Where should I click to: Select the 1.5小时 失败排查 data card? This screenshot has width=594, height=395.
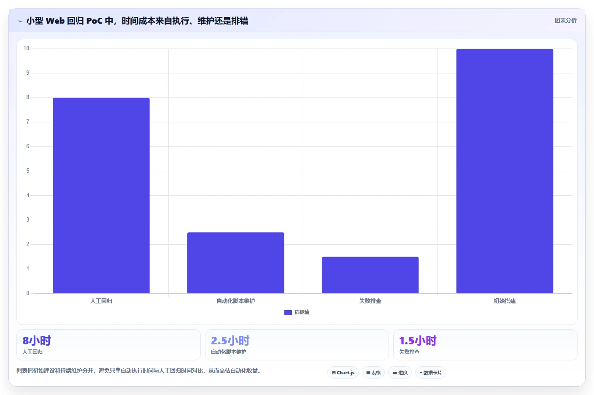coord(485,345)
